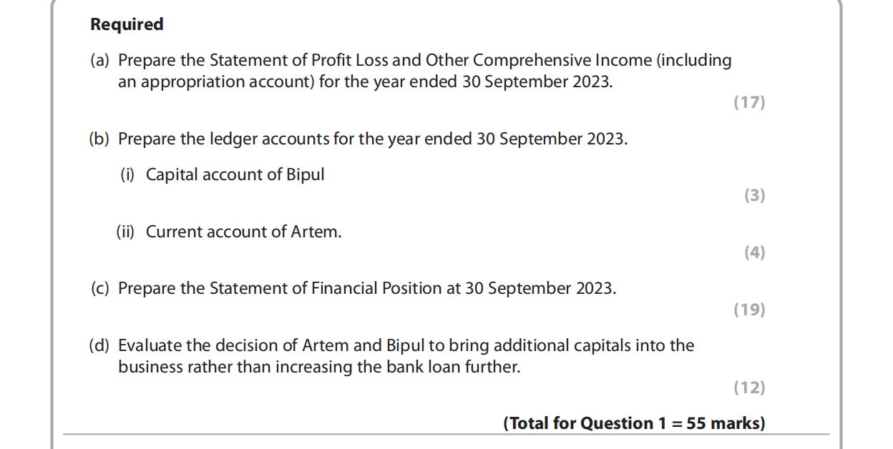
Task: Click the (17) marks indicator
Action: tap(749, 102)
